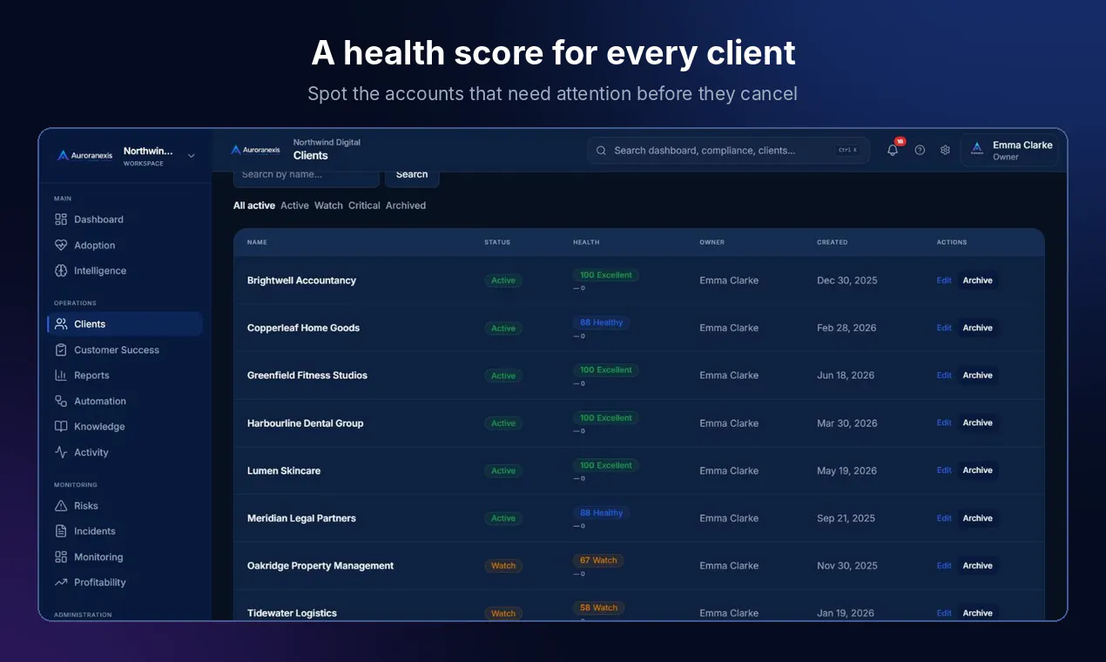This screenshot has width=1106, height=662.
Task: Focus the Search by name field
Action: [307, 175]
